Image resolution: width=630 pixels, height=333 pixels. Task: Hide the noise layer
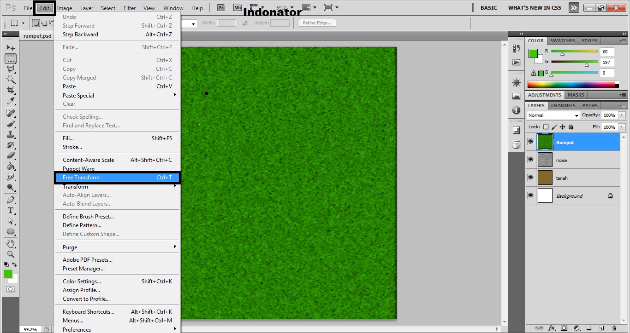click(x=530, y=160)
